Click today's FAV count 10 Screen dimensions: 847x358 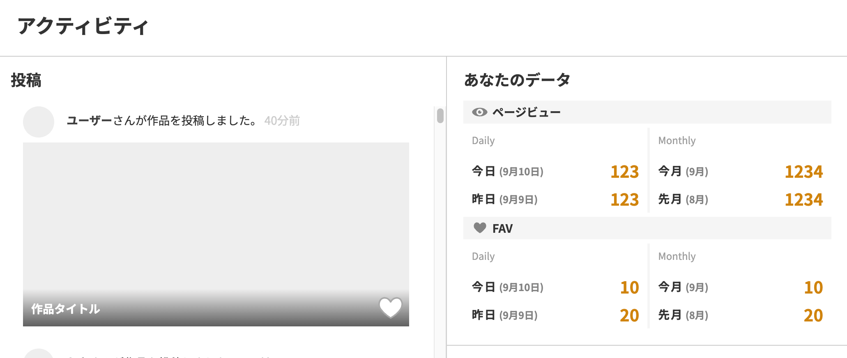click(x=629, y=288)
